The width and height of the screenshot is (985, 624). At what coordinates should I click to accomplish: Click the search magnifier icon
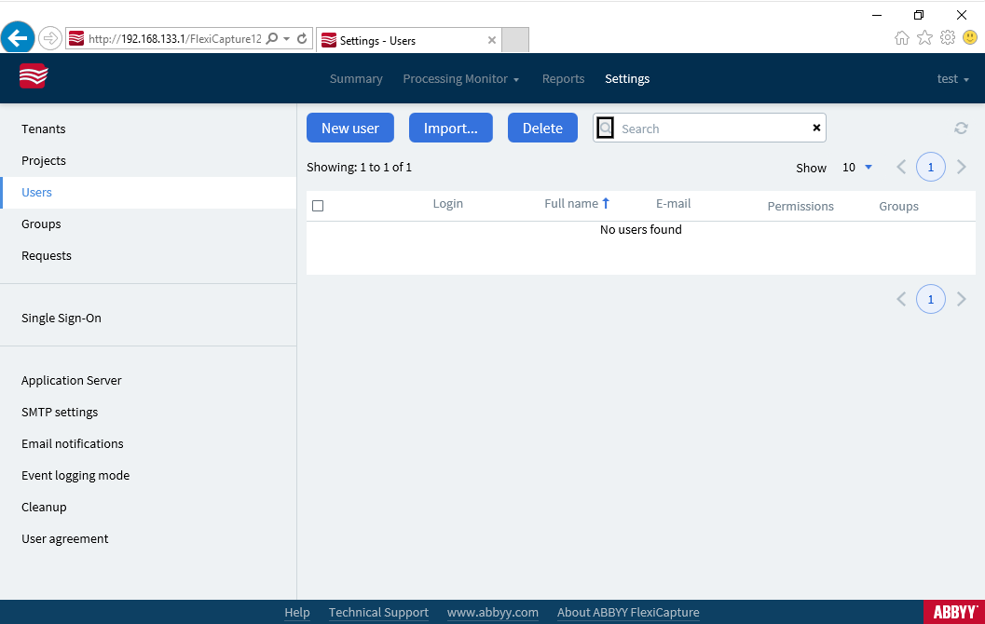click(605, 129)
